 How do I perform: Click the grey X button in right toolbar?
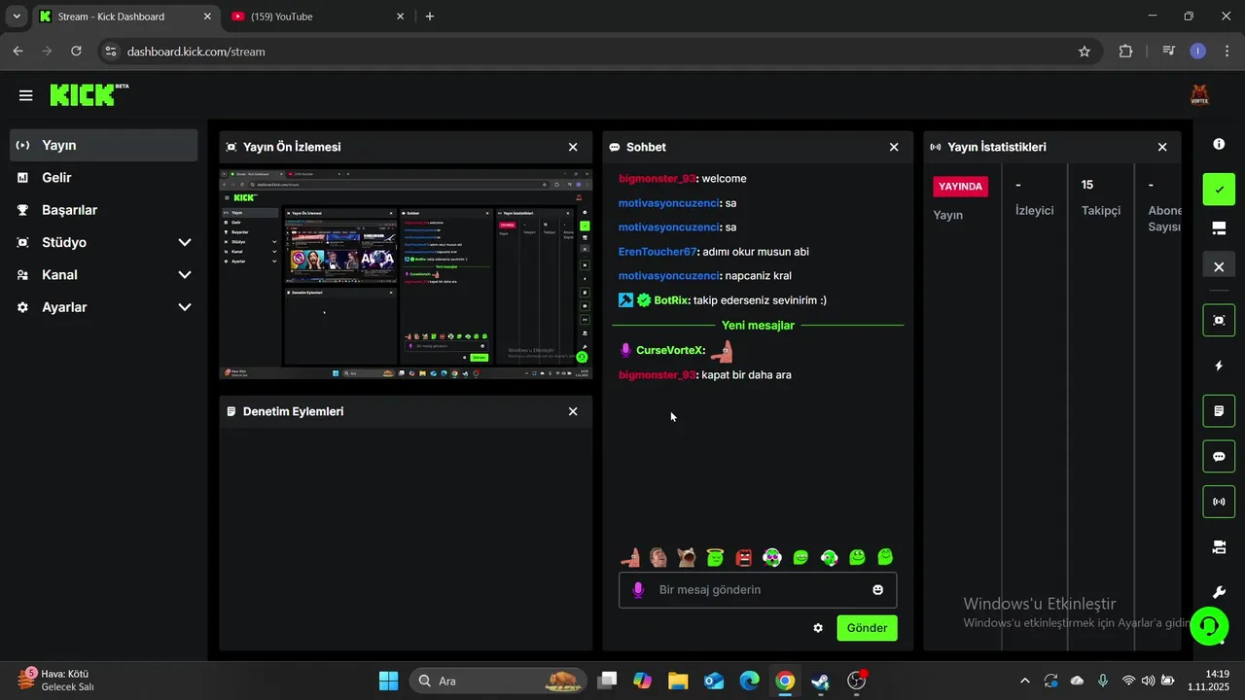coord(1219,266)
